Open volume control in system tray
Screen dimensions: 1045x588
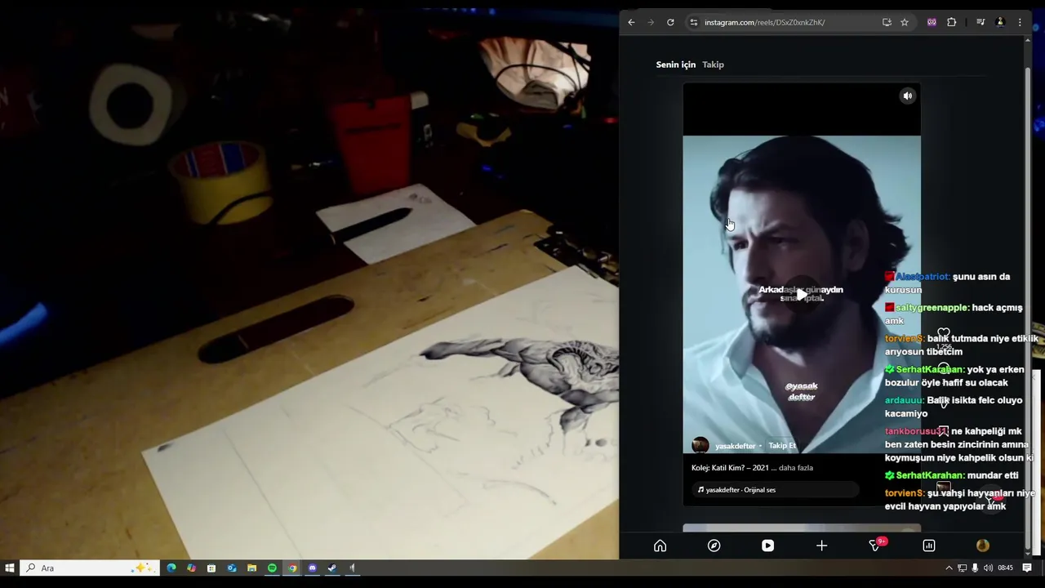point(988,568)
